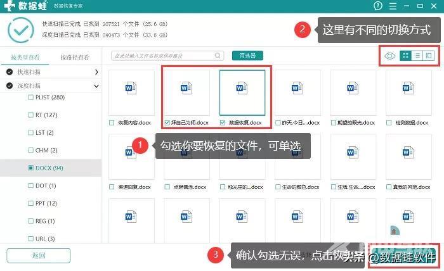Uncheck the 拜自己为师.docx checkbox

click(167, 123)
